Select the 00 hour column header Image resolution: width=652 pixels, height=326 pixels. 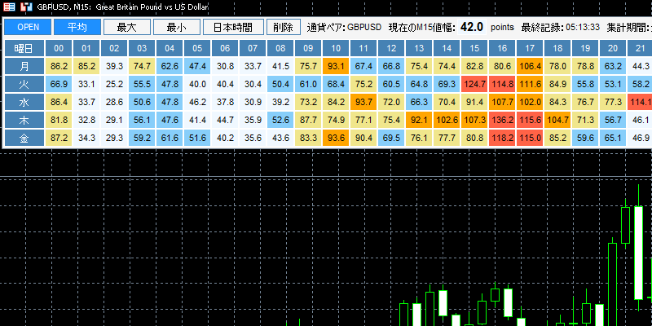[x=59, y=49]
